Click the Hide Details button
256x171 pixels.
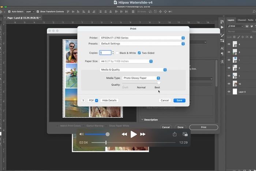[109, 100]
